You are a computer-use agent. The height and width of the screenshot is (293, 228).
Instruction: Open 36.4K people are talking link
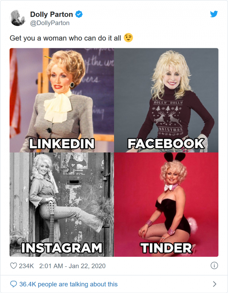[68, 284]
